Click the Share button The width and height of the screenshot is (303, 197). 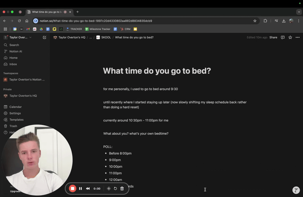(x=273, y=37)
